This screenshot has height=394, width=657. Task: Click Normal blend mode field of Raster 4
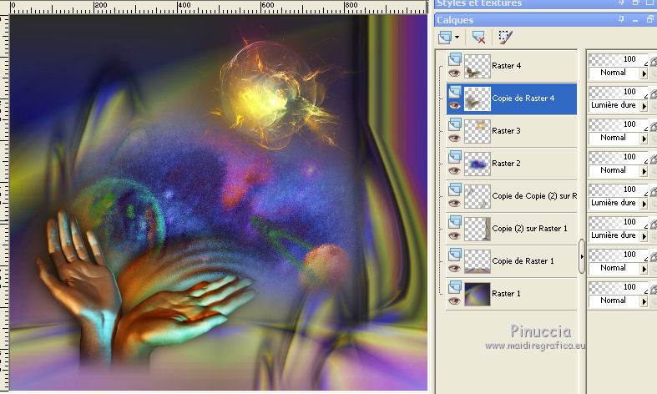[614, 73]
